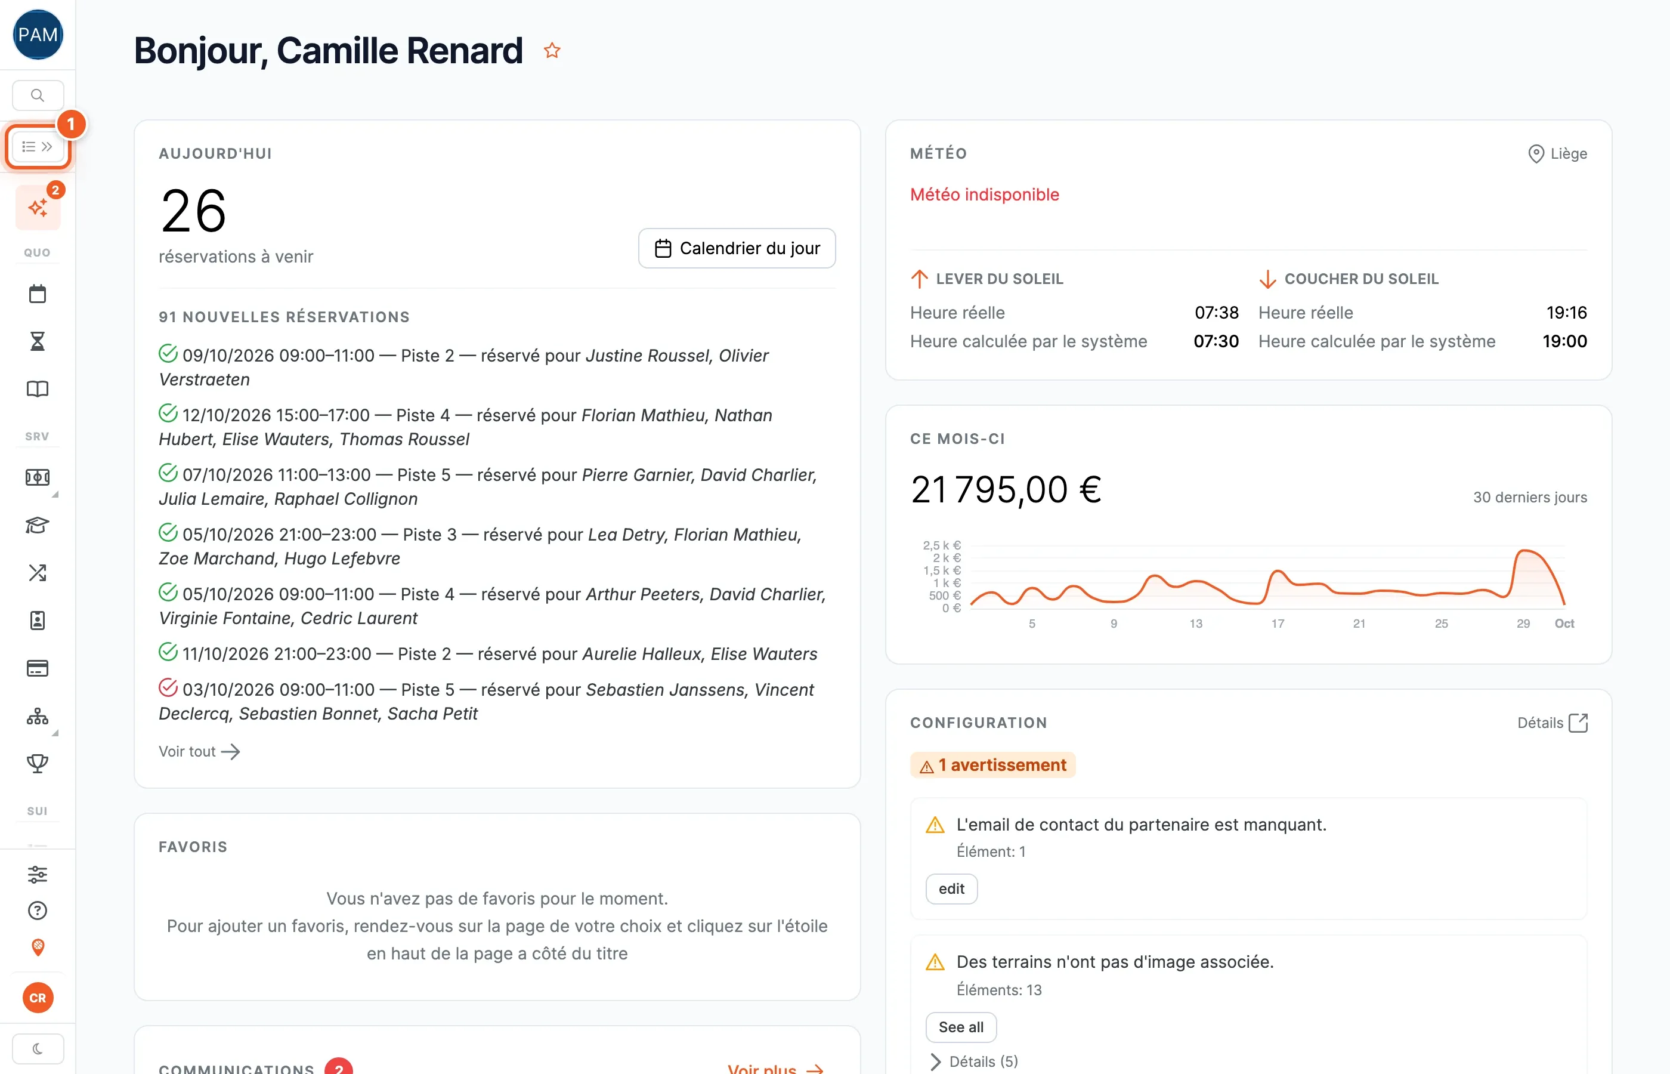Toggle dark mode with the moon button
1670x1074 pixels.
(x=38, y=1048)
